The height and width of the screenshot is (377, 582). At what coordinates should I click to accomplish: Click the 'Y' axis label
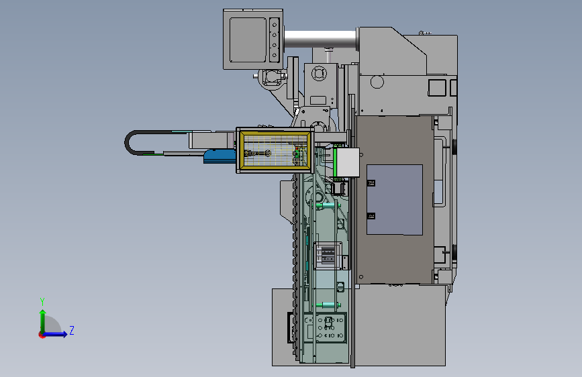[42, 301]
